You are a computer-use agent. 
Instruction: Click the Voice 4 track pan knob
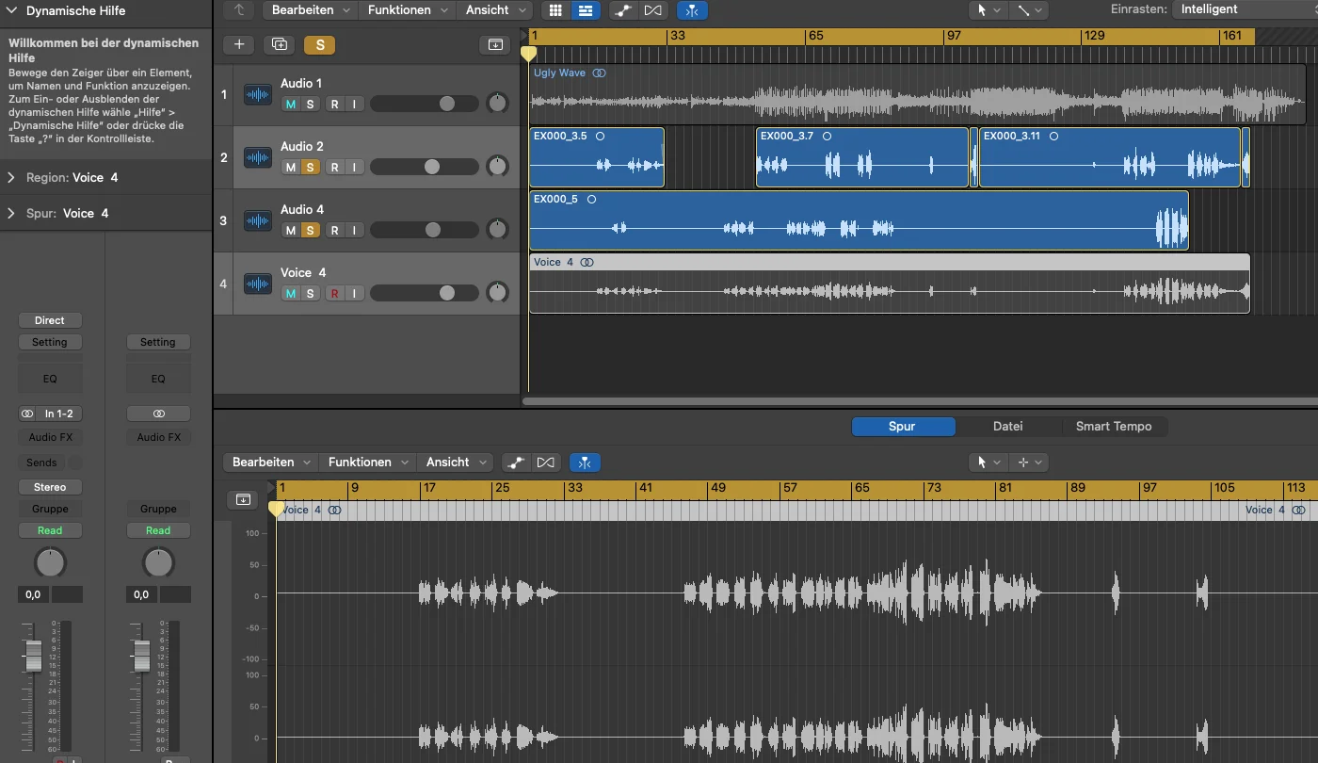(x=497, y=293)
